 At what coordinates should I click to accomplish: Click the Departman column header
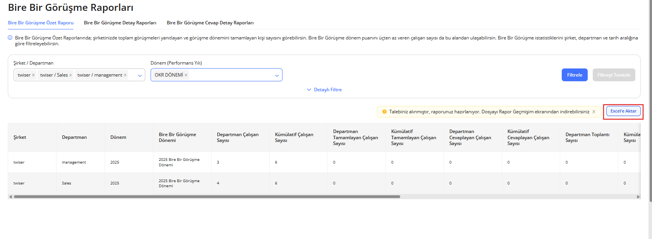(x=74, y=137)
